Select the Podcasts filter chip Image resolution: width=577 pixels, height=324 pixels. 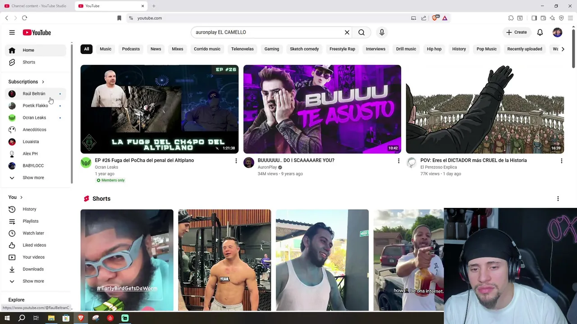[x=131, y=49]
